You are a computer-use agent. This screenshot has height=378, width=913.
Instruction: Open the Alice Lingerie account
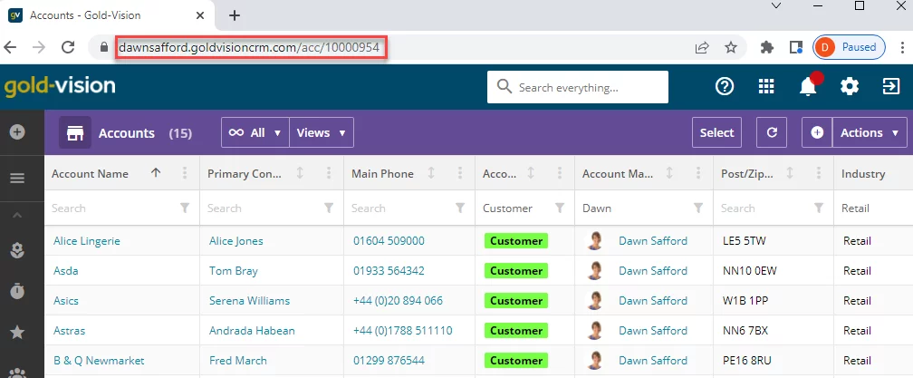pos(87,240)
